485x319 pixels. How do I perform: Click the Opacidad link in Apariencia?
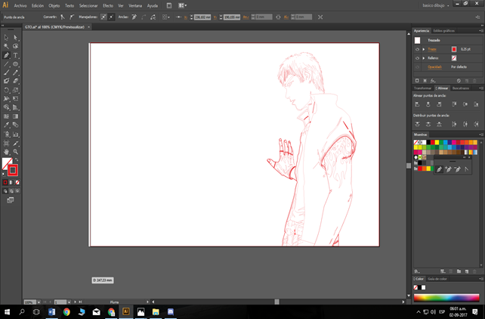click(434, 67)
